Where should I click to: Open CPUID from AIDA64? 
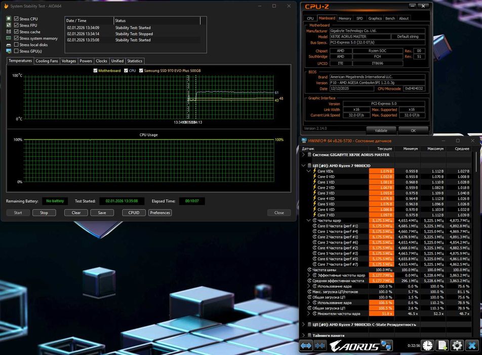pyautogui.click(x=134, y=213)
